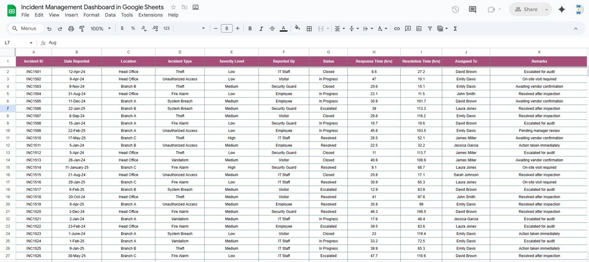Open the Format menu

[91, 15]
